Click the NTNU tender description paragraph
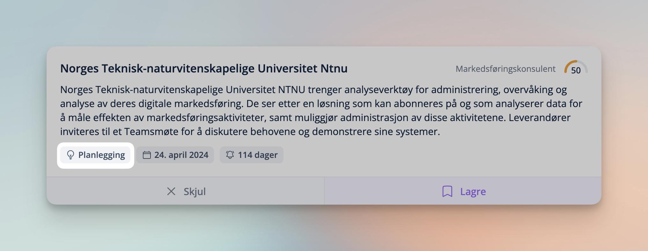 pos(319,111)
